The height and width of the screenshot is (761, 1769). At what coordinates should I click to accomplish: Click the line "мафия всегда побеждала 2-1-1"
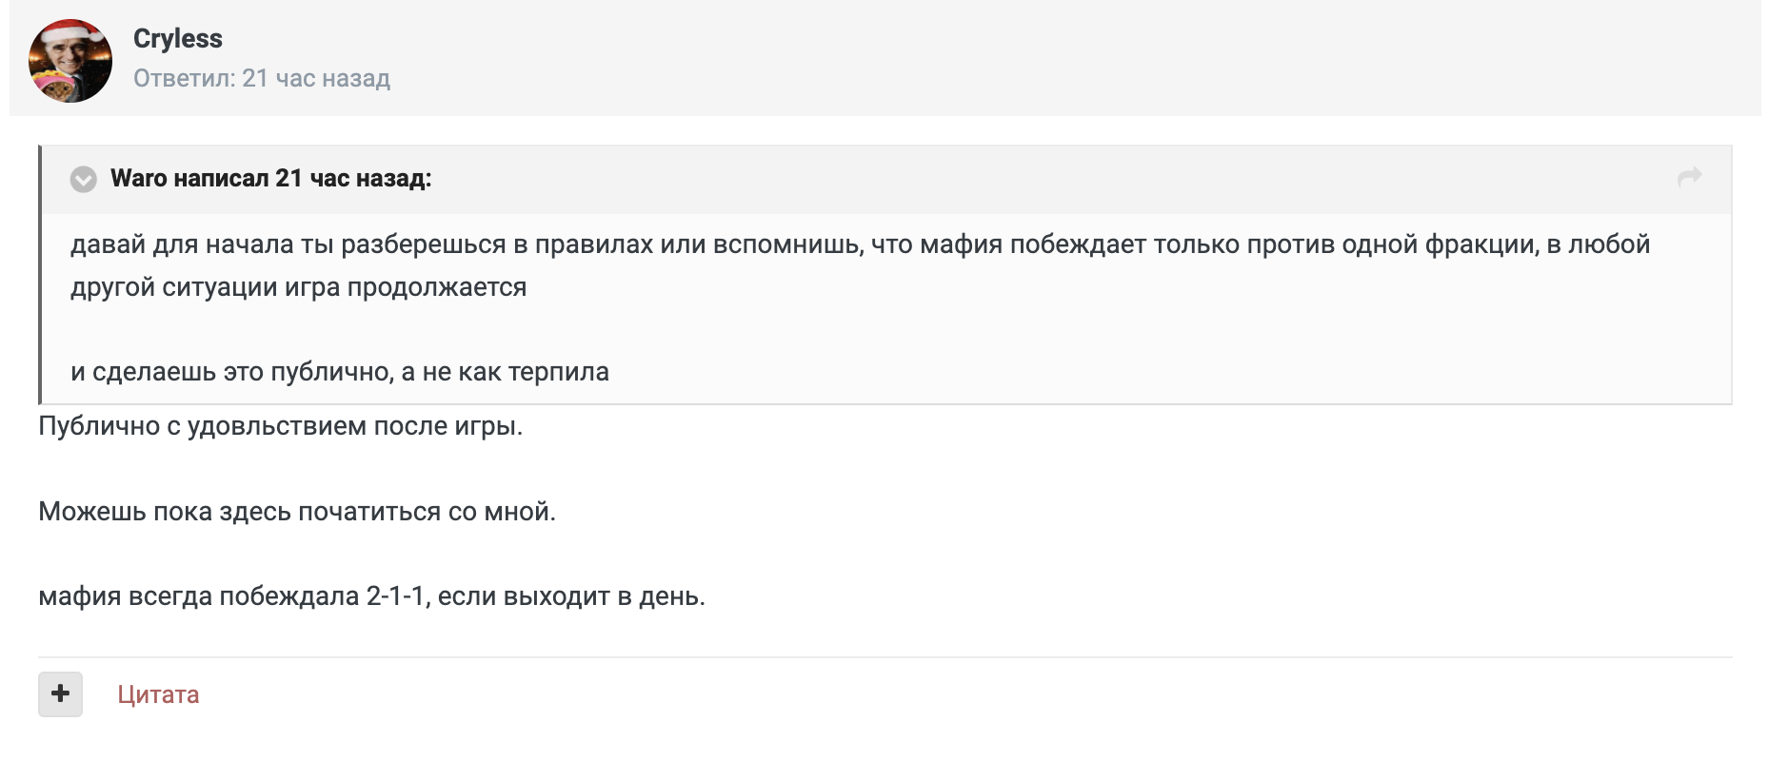click(x=371, y=596)
